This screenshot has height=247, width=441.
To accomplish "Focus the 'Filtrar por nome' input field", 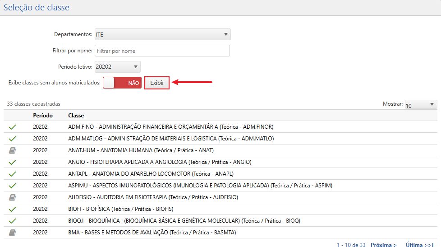I will pos(162,51).
